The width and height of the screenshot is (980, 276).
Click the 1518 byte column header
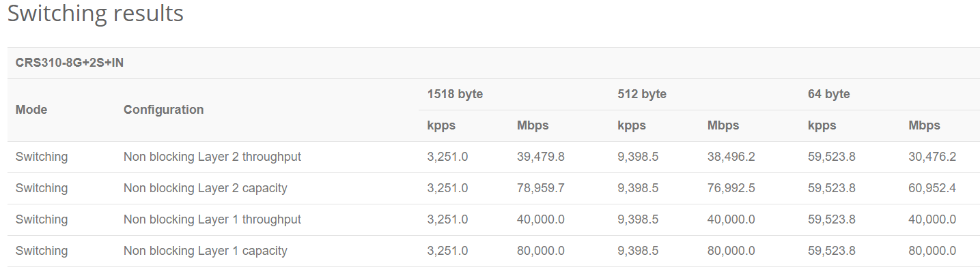(x=455, y=94)
